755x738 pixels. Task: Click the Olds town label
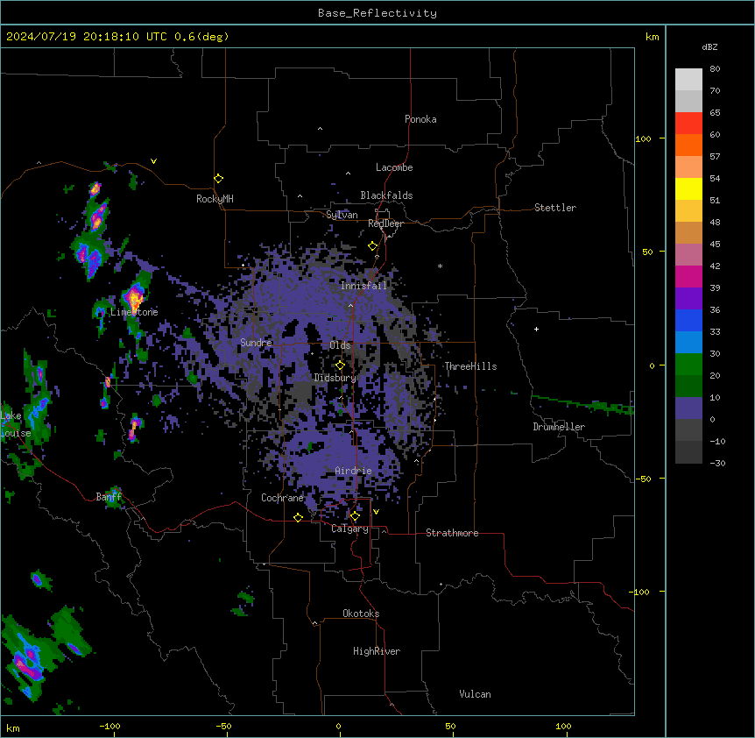coord(340,345)
